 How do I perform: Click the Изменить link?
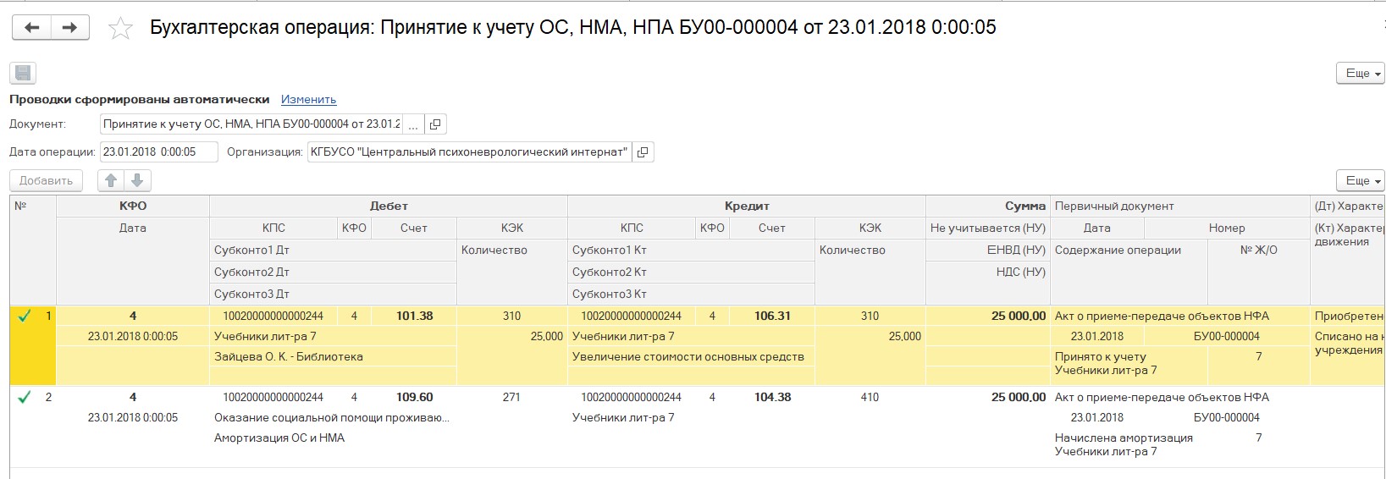pyautogui.click(x=308, y=100)
